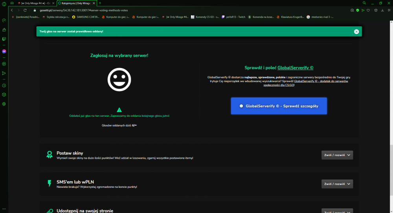Screen dimensions: 393x213
Task: Click the Postaw skiny ribbon badge icon
Action: [x=50, y=154]
